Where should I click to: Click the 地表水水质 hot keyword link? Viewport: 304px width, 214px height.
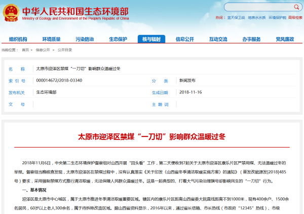256,17
